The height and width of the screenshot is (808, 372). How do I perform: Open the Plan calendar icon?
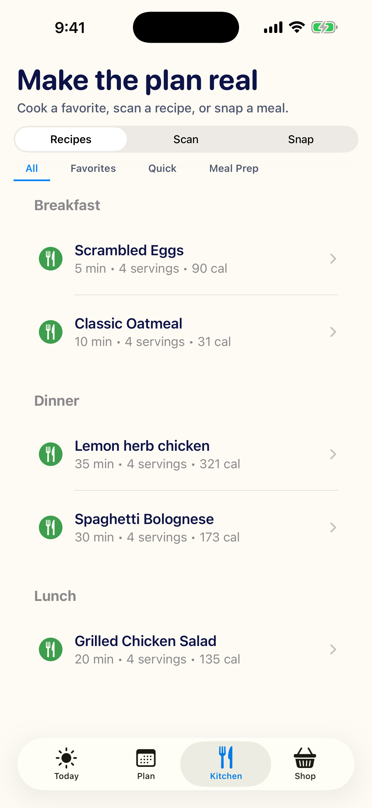(x=146, y=758)
